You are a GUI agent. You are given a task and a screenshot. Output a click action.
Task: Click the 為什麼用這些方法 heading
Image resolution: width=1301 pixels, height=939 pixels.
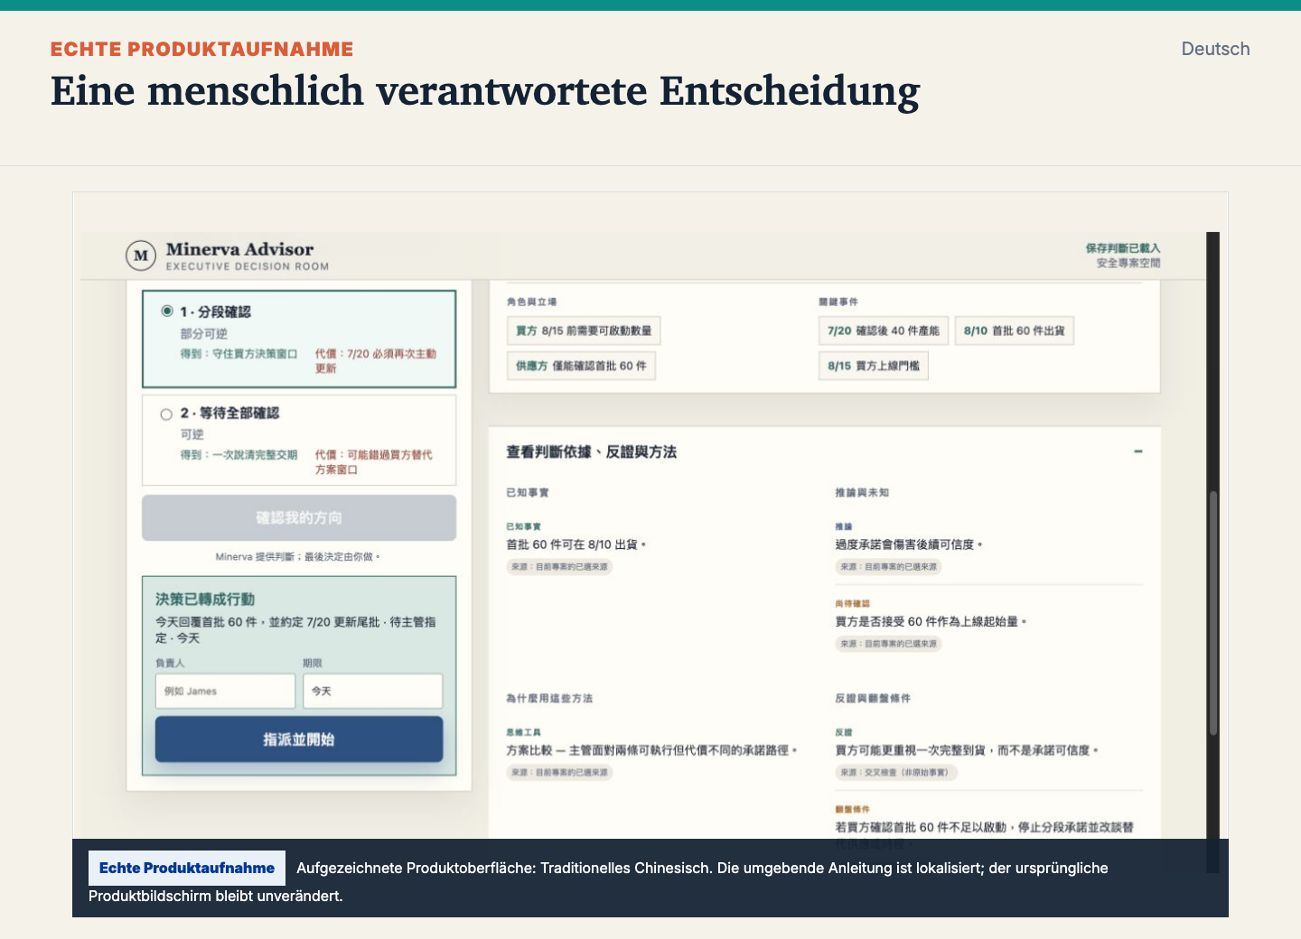[549, 699]
